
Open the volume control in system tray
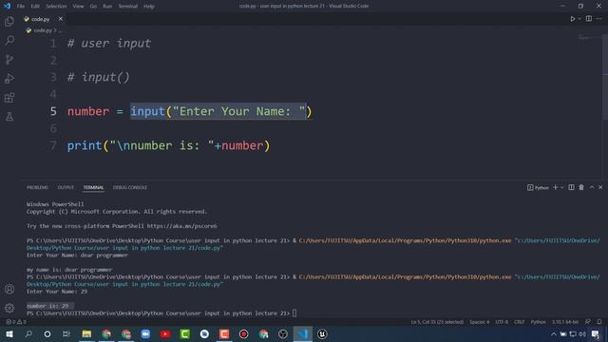(x=582, y=334)
